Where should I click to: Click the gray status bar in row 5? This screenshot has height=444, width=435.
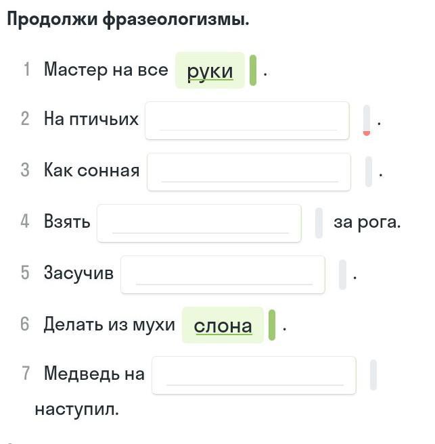tap(342, 274)
